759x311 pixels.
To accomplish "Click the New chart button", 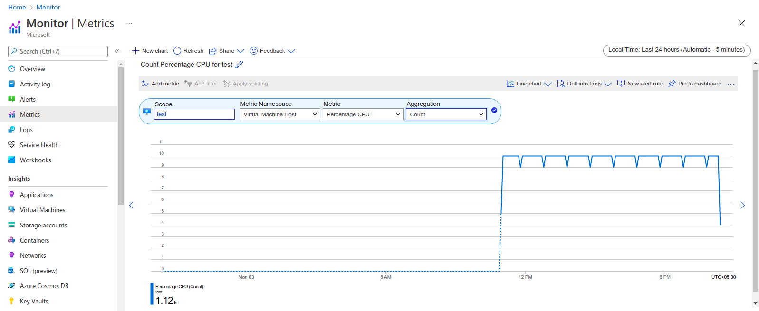I will (x=150, y=51).
